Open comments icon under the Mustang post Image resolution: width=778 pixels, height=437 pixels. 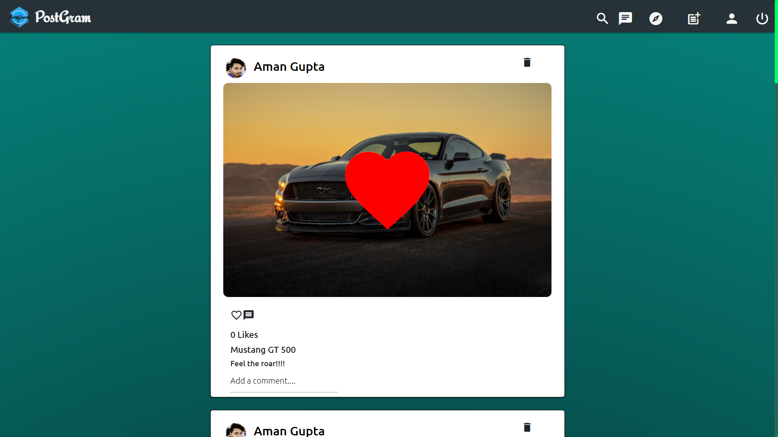(x=248, y=315)
